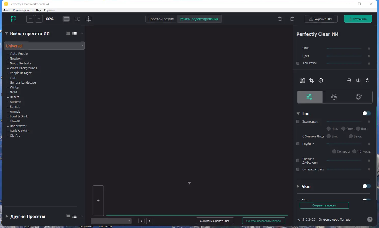Open more options for AI preset panel
This screenshot has height=228, width=379.
[81, 33]
